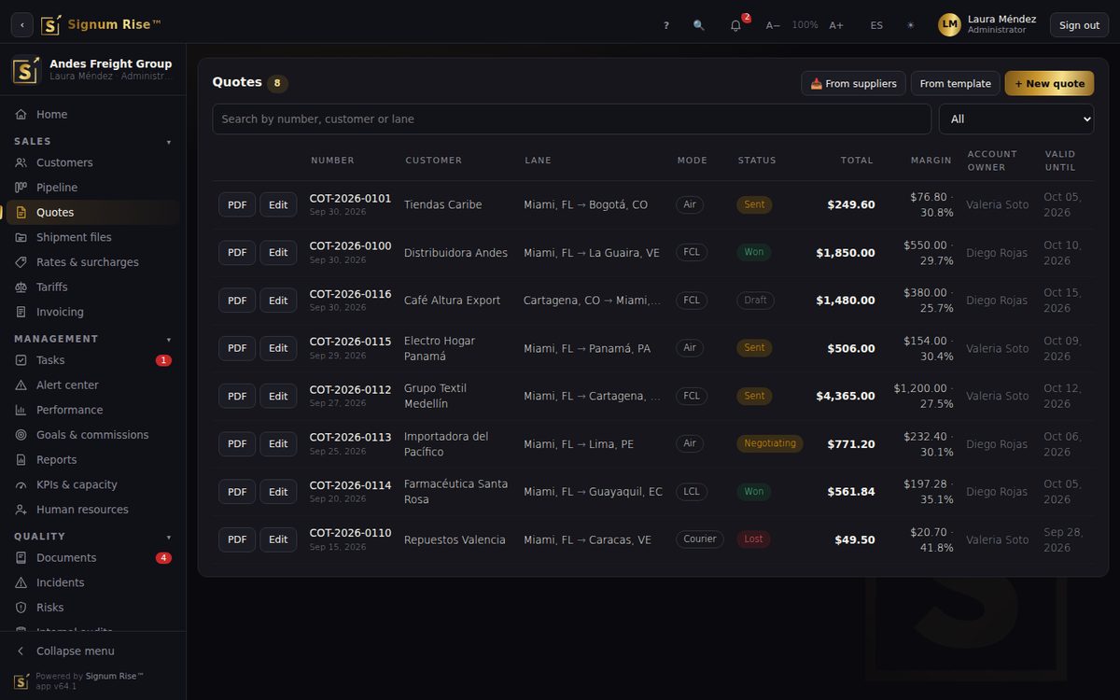Viewport: 1120px width, 700px height.
Task: Edit quote COT-2026-0113
Action: coord(278,443)
